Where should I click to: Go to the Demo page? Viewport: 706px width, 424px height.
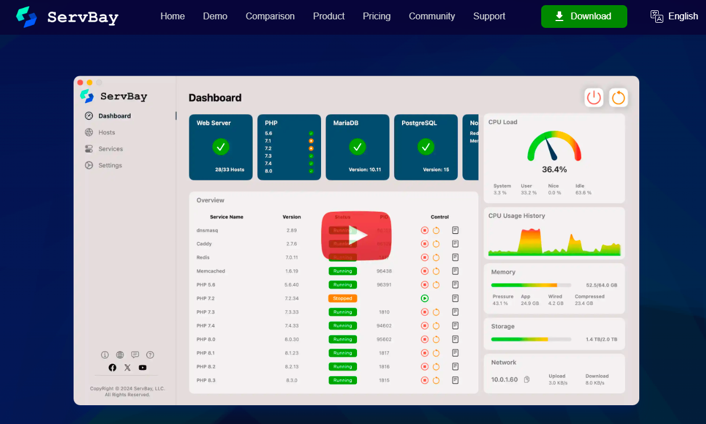215,16
